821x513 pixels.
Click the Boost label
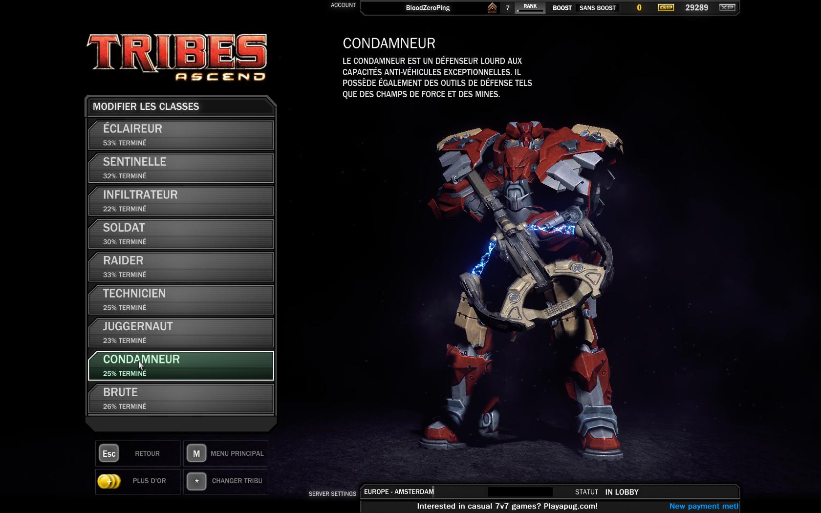click(562, 8)
